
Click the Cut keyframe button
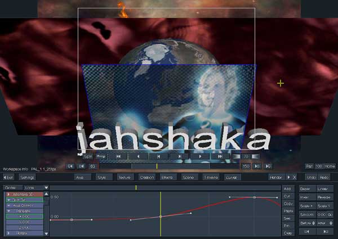click(x=288, y=196)
